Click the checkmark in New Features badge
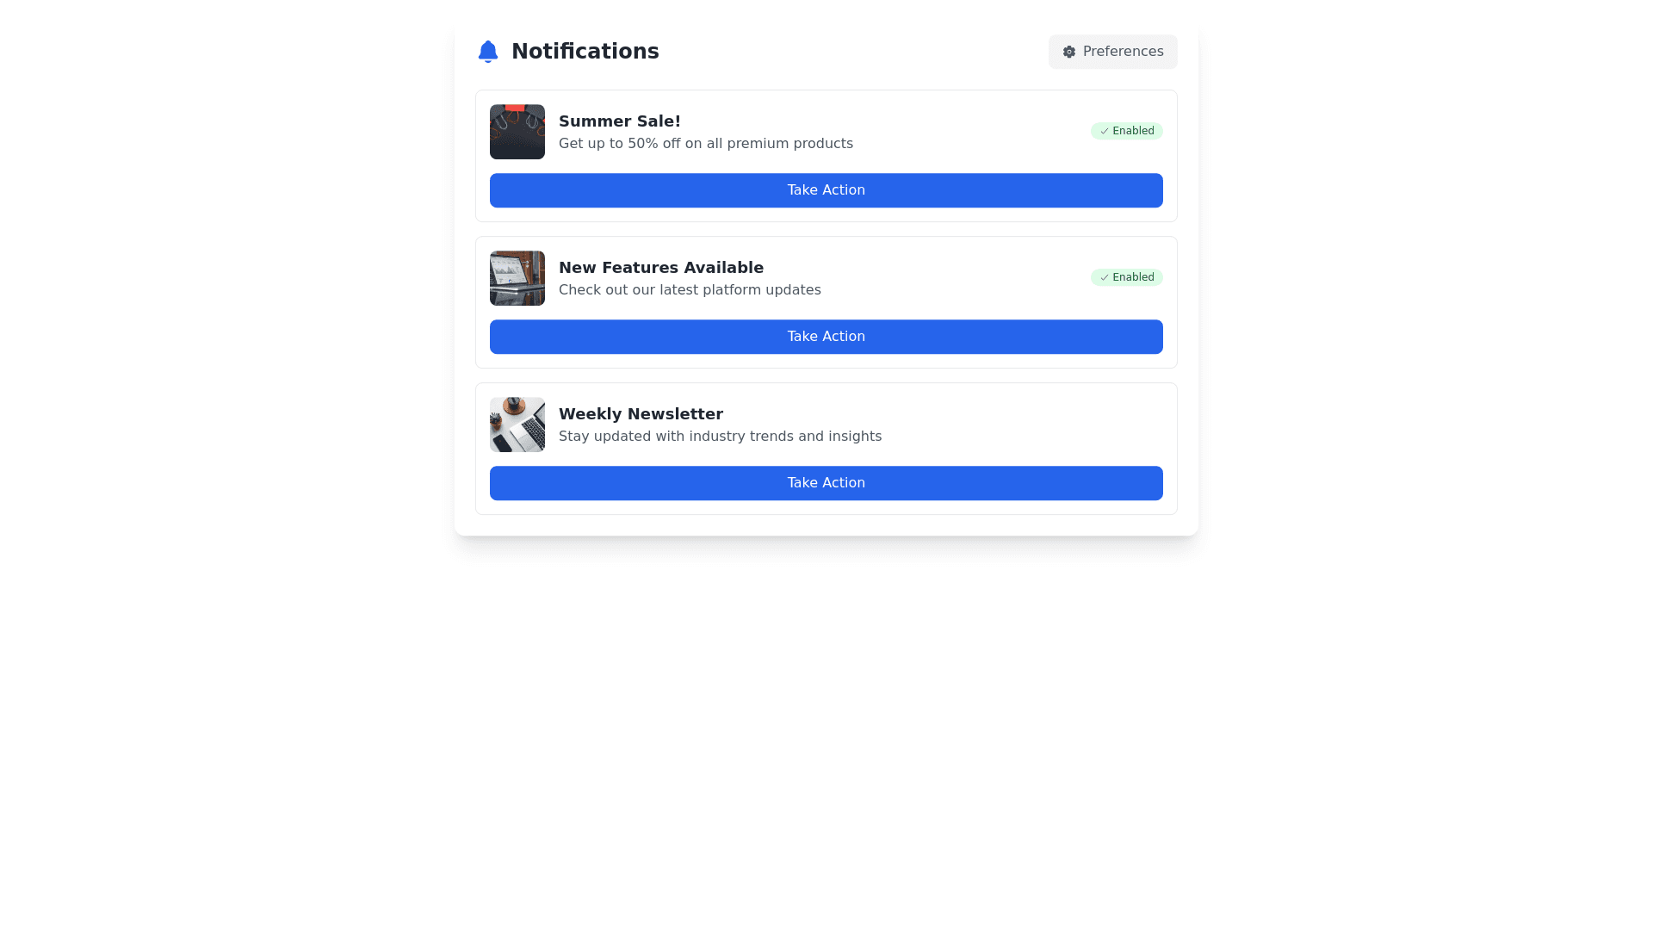Image resolution: width=1653 pixels, height=930 pixels. [x=1104, y=278]
